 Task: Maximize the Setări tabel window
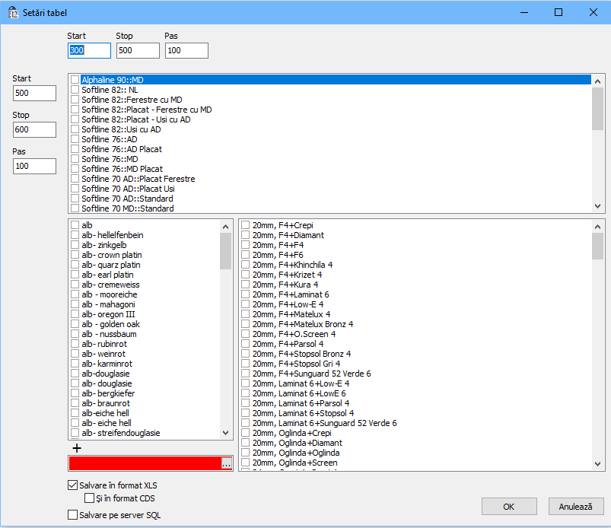558,12
